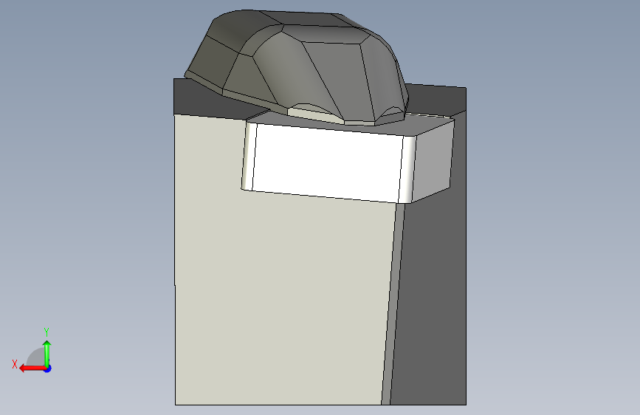Click the blue Z axis dot of the triad

[48, 368]
